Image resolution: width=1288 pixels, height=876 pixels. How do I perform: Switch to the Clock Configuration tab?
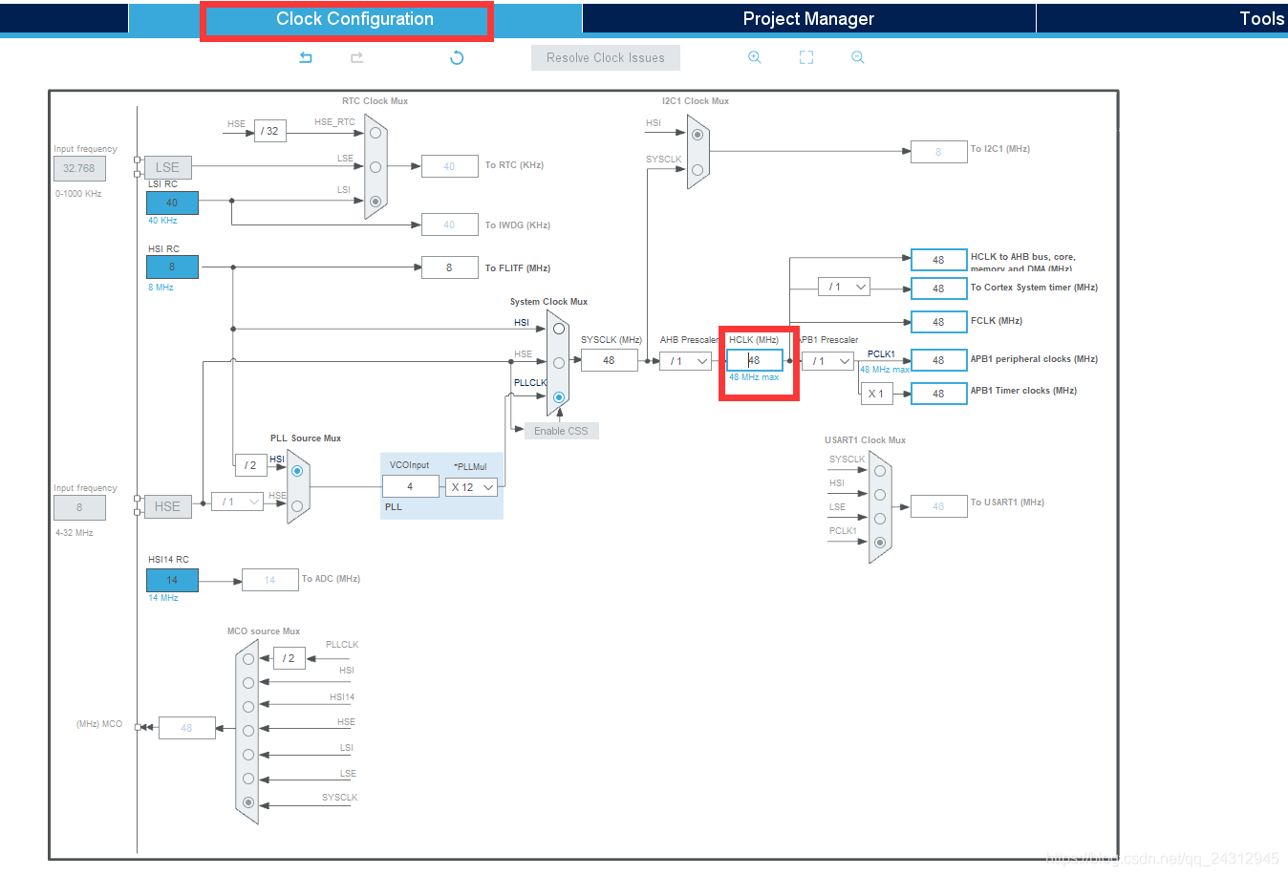(x=354, y=19)
